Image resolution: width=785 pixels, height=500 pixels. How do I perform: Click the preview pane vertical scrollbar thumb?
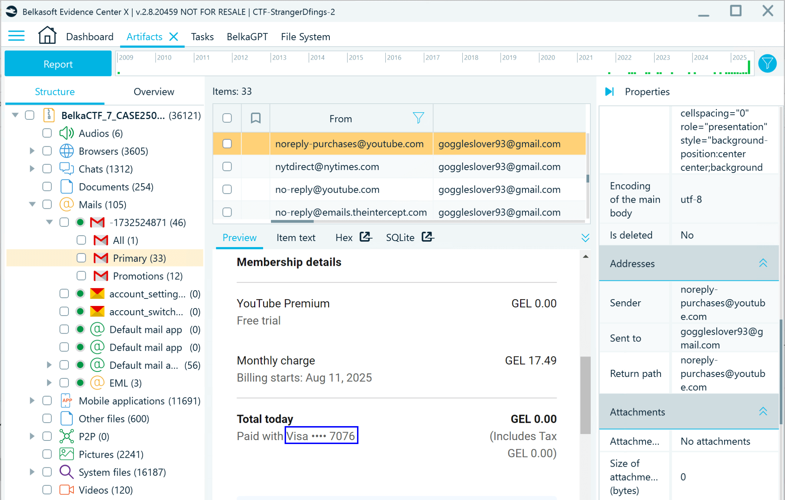585,395
